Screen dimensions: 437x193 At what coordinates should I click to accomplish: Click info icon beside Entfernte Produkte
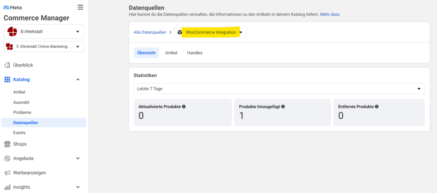(377, 107)
